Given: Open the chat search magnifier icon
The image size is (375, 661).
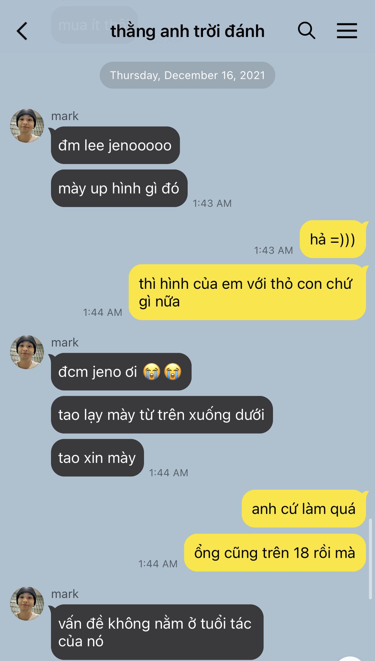Looking at the screenshot, I should pos(306,30).
